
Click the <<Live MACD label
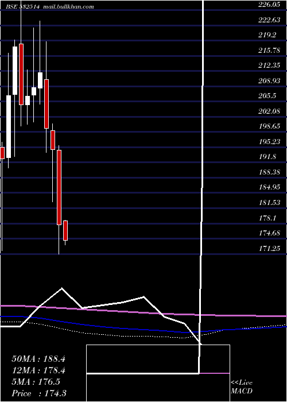coord(242,387)
